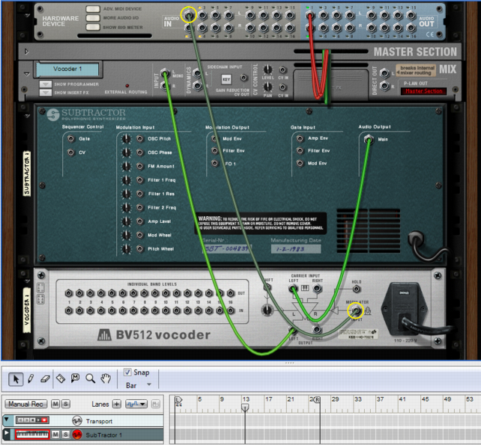Open the Bar snap value dropdown

pyautogui.click(x=137, y=384)
